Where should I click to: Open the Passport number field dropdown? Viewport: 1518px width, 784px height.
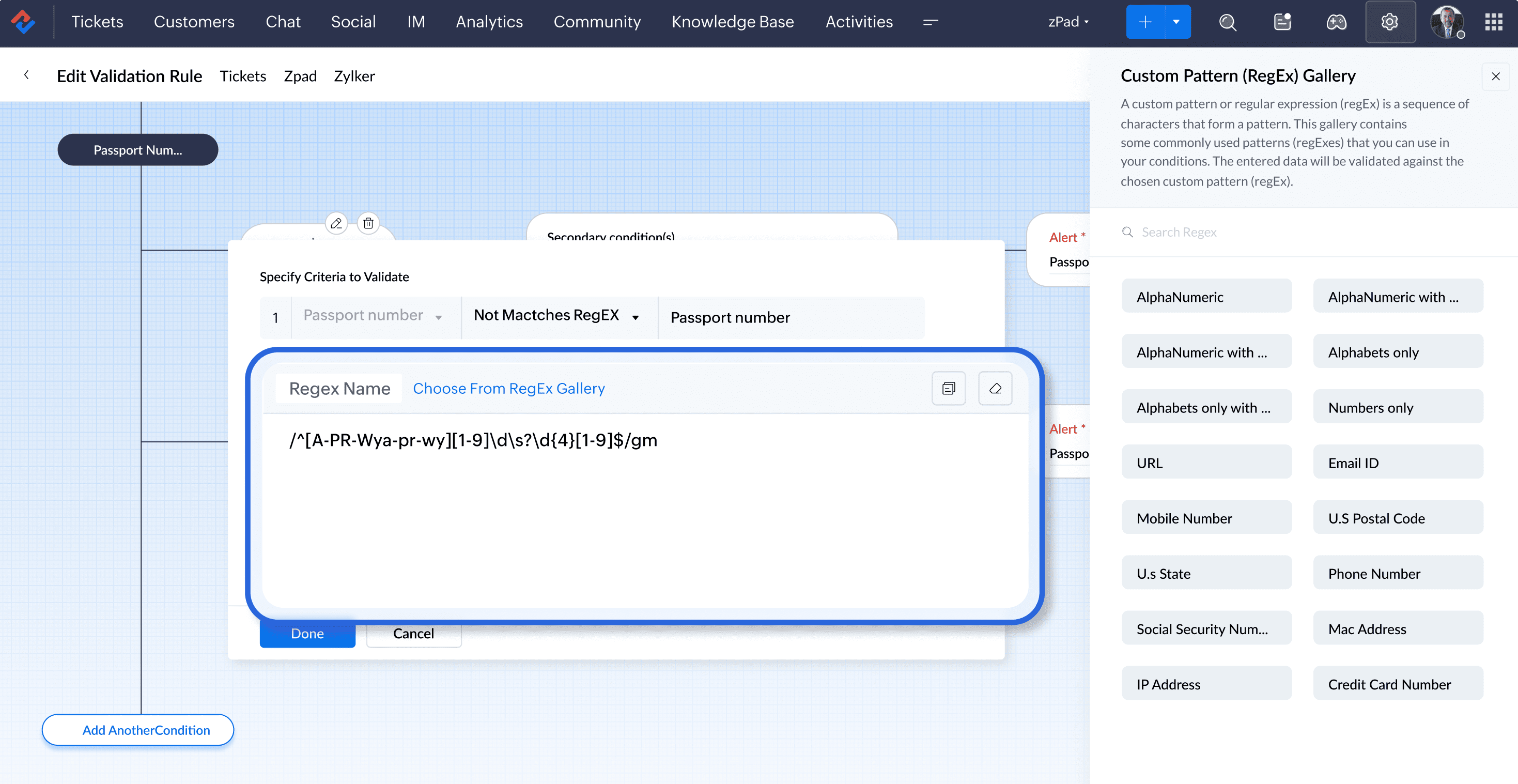click(x=439, y=318)
